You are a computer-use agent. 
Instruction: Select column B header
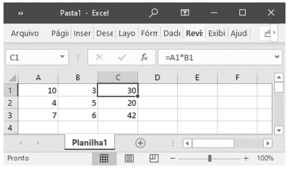pos(78,78)
